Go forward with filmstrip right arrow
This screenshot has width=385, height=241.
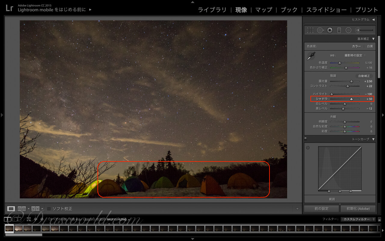pos(42,219)
